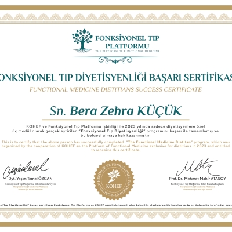Click the title Fonksiyonel Tıp Platformu Bilim Kurulu Üyesi
Image resolution: width=232 pixels, height=232 pixels.
click(30, 184)
